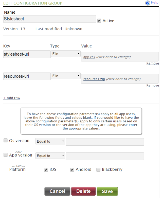Open the Type dropdown for stylesheet-url
This screenshot has width=160, height=198.
(66, 54)
